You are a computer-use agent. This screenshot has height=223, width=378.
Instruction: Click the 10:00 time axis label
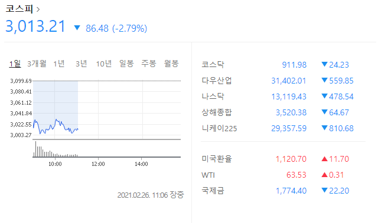pos(55,164)
